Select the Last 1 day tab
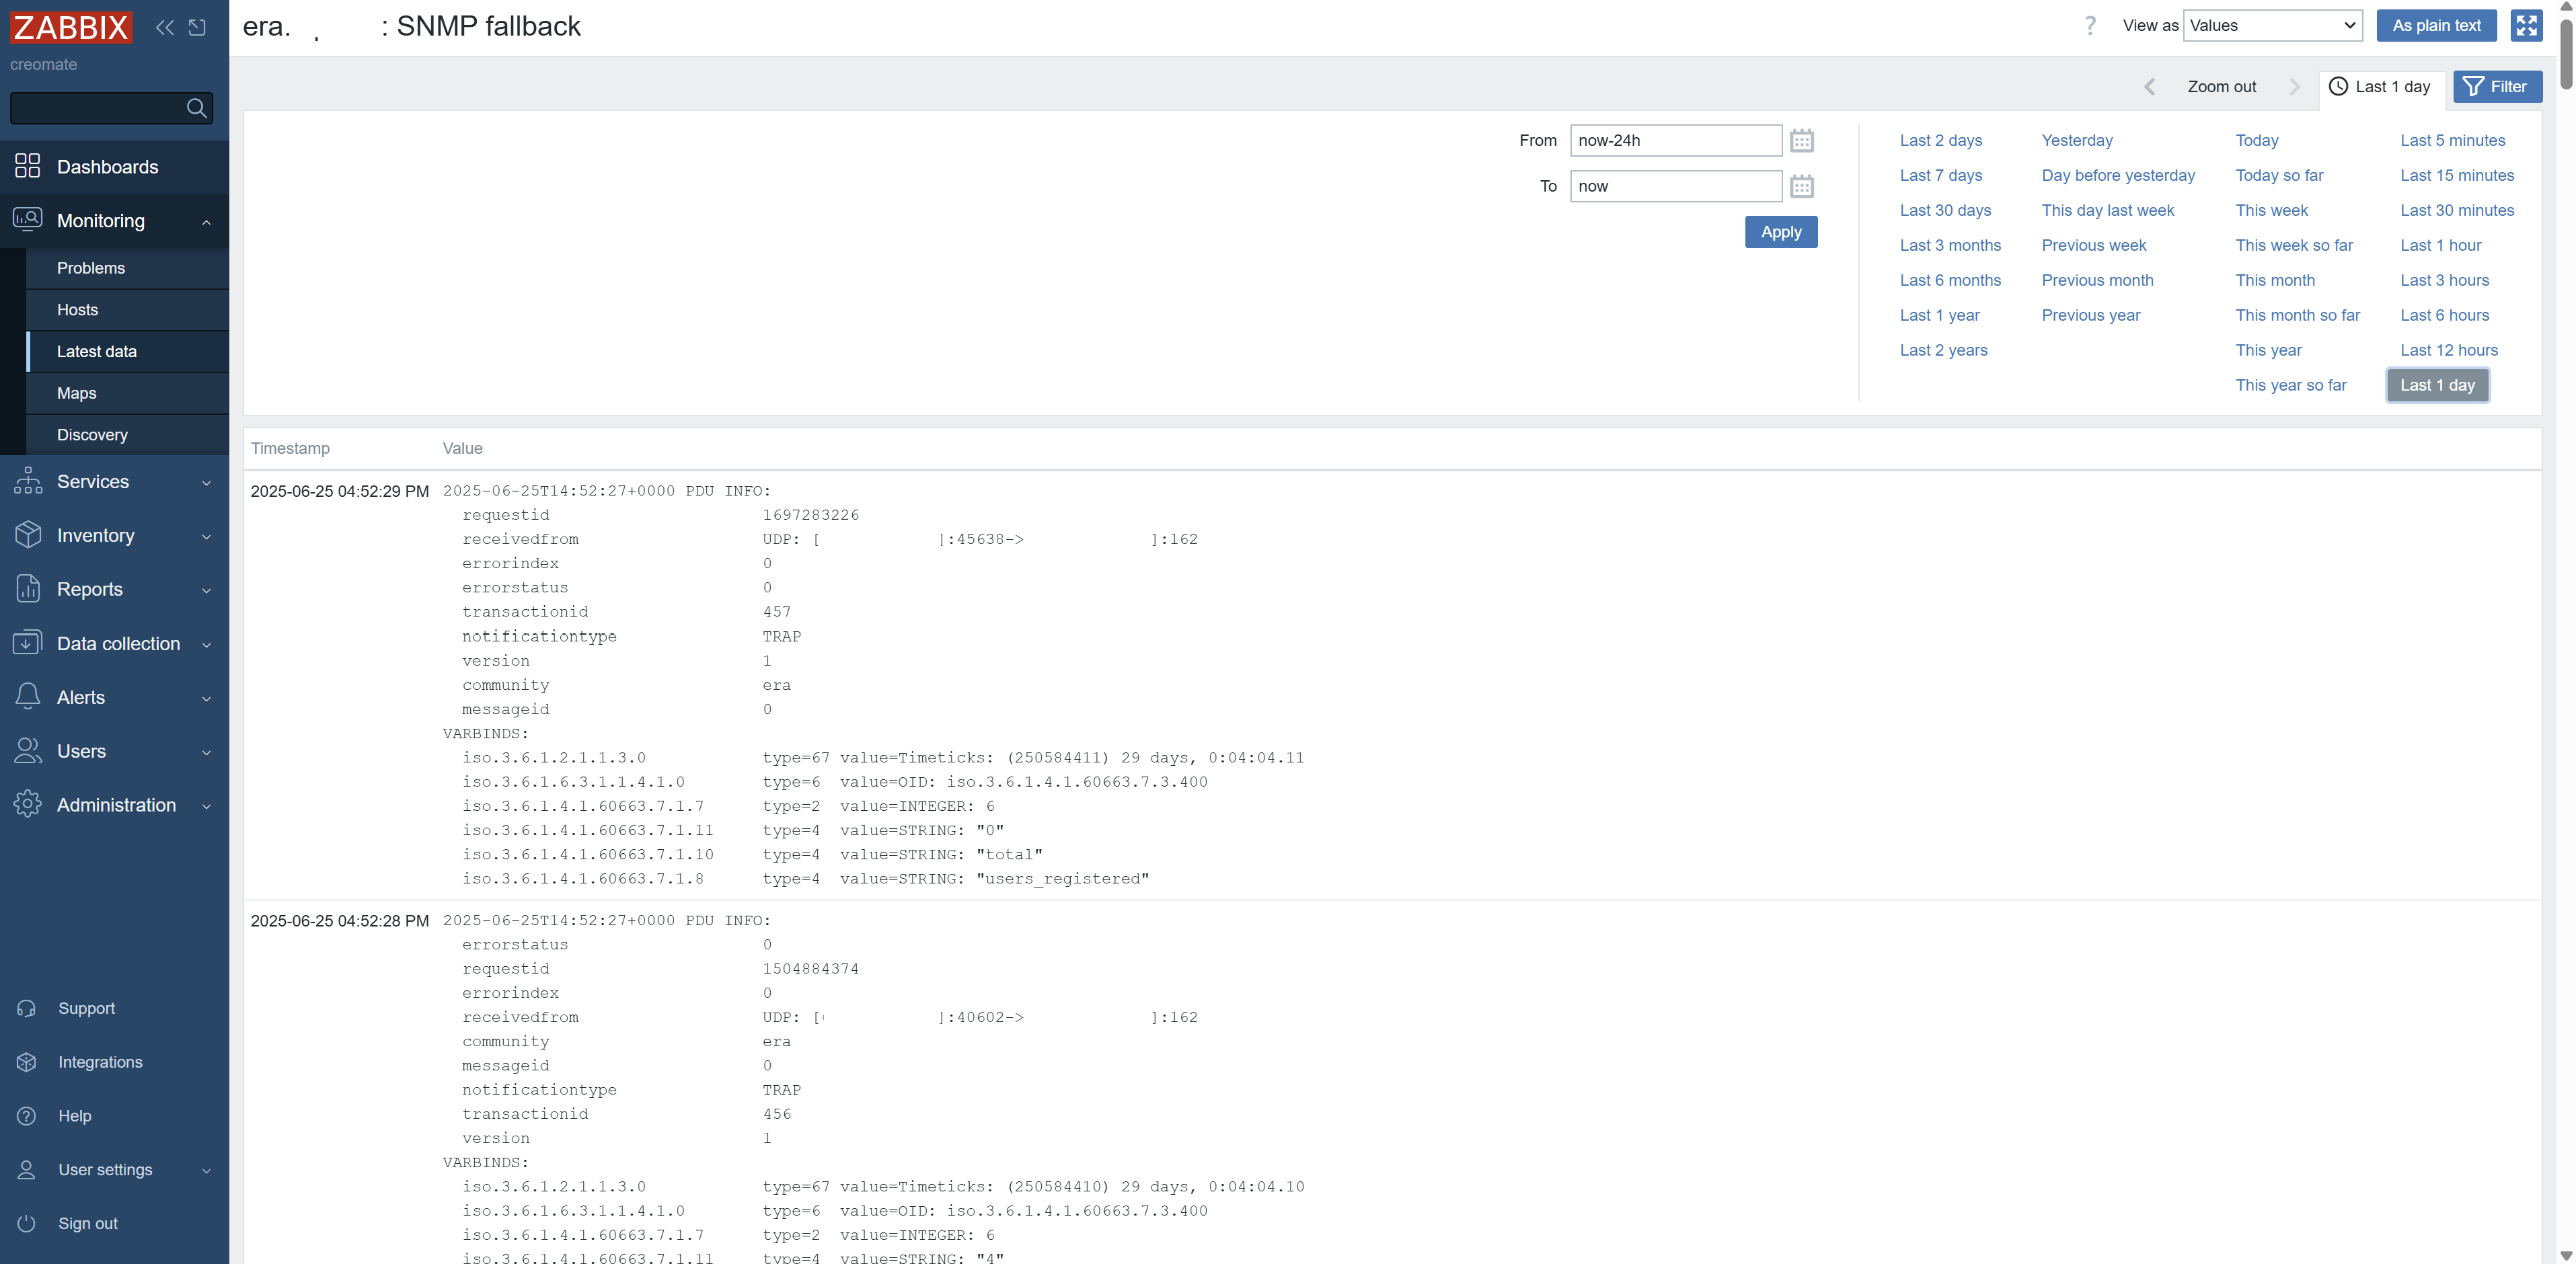Screen dimensions: 2576x1264 point(2380,87)
